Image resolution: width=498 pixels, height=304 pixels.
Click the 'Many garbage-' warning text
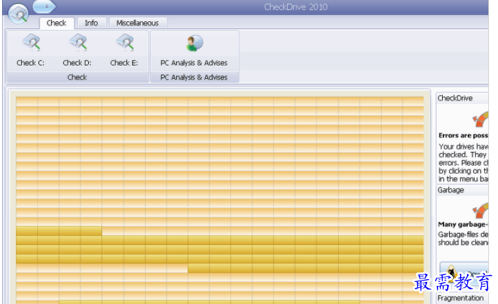click(x=463, y=224)
